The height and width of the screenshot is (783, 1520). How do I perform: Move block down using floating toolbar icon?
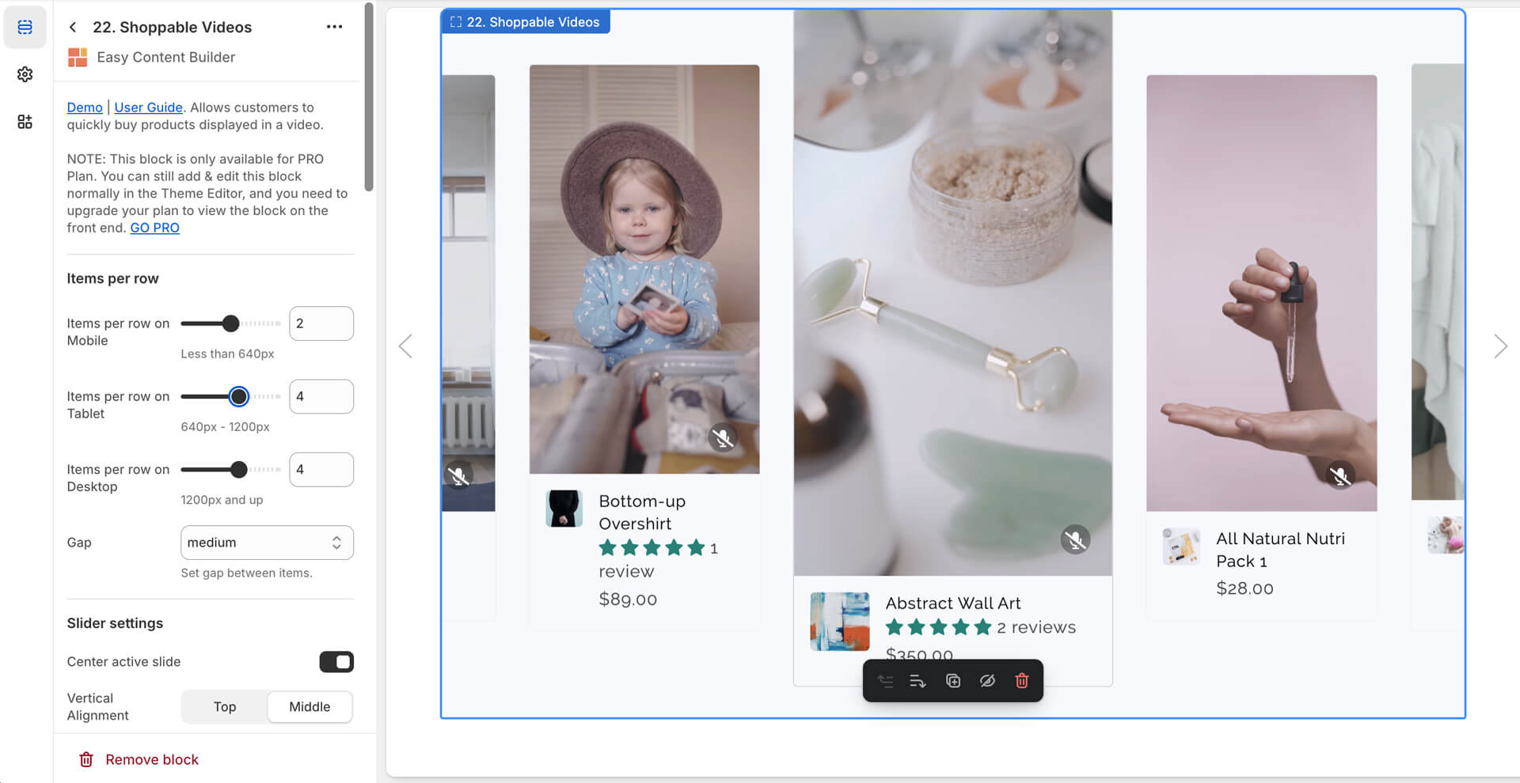point(918,681)
